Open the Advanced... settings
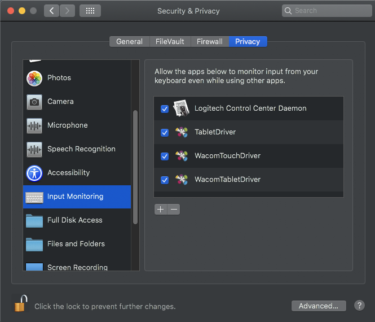The width and height of the screenshot is (375, 322). [x=319, y=306]
